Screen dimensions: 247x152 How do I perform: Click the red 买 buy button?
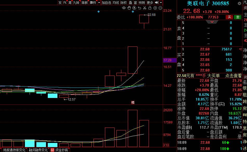229,17
